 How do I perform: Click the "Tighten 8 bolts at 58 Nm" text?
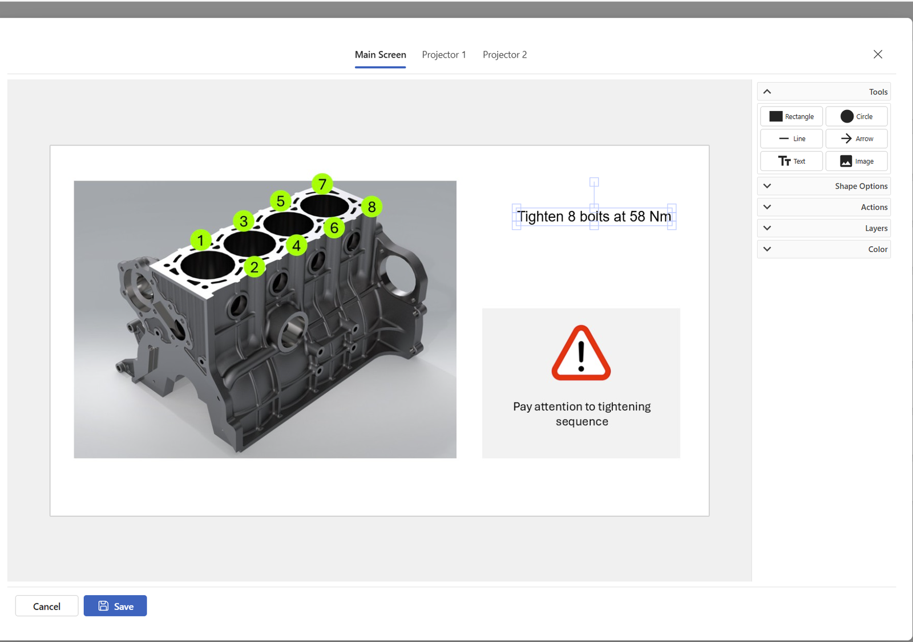[x=593, y=217]
